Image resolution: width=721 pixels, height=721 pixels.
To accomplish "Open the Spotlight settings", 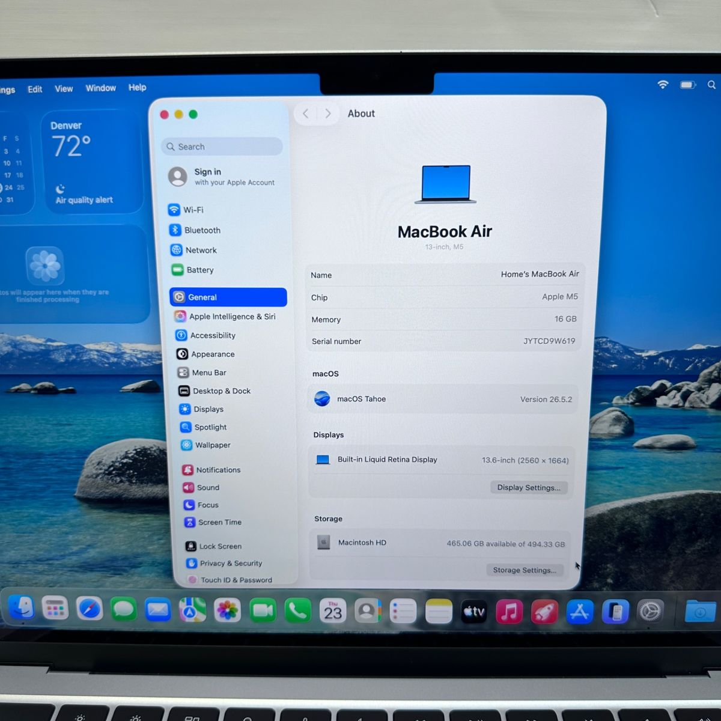I will point(203,427).
